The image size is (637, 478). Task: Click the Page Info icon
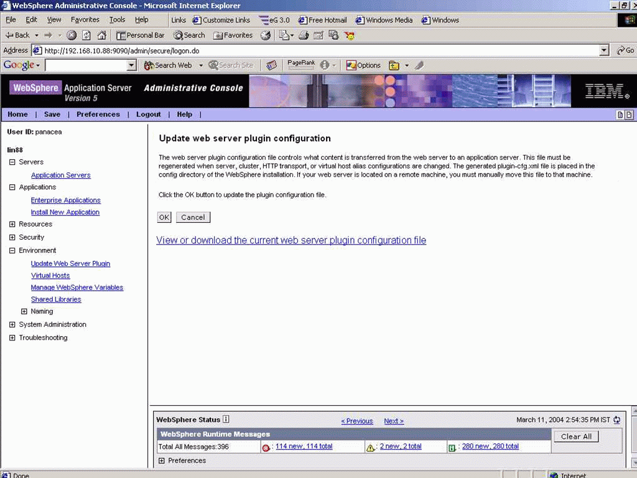325,65
